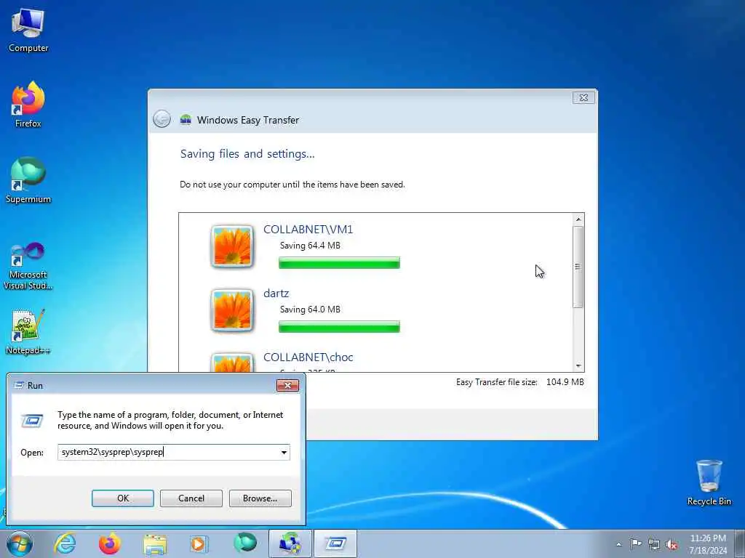Select the COLLABNET\VM1 account name
The image size is (745, 558).
coord(308,230)
